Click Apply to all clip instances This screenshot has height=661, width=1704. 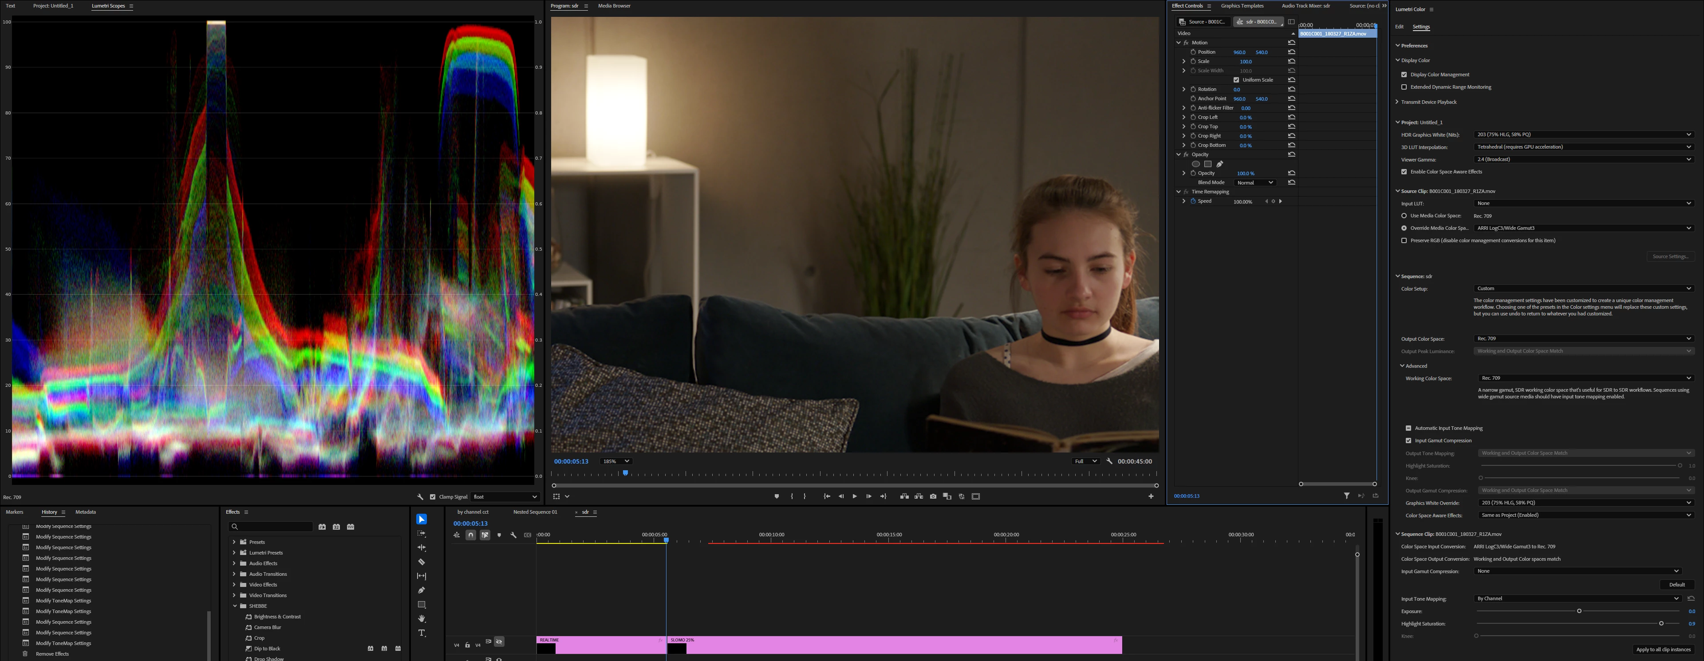pos(1663,649)
